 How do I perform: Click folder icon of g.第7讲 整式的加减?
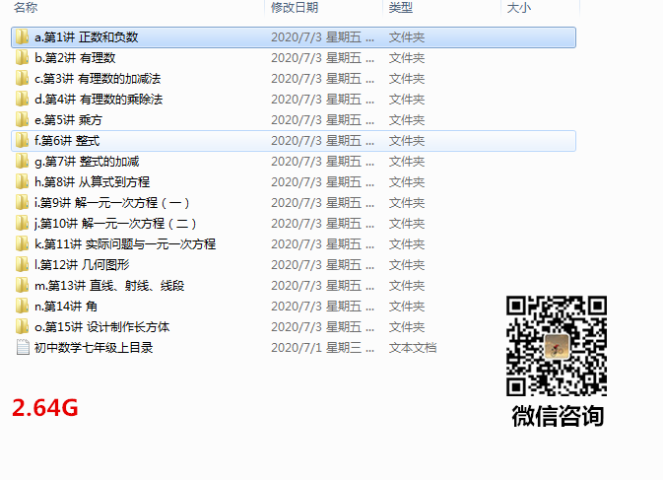point(22,162)
